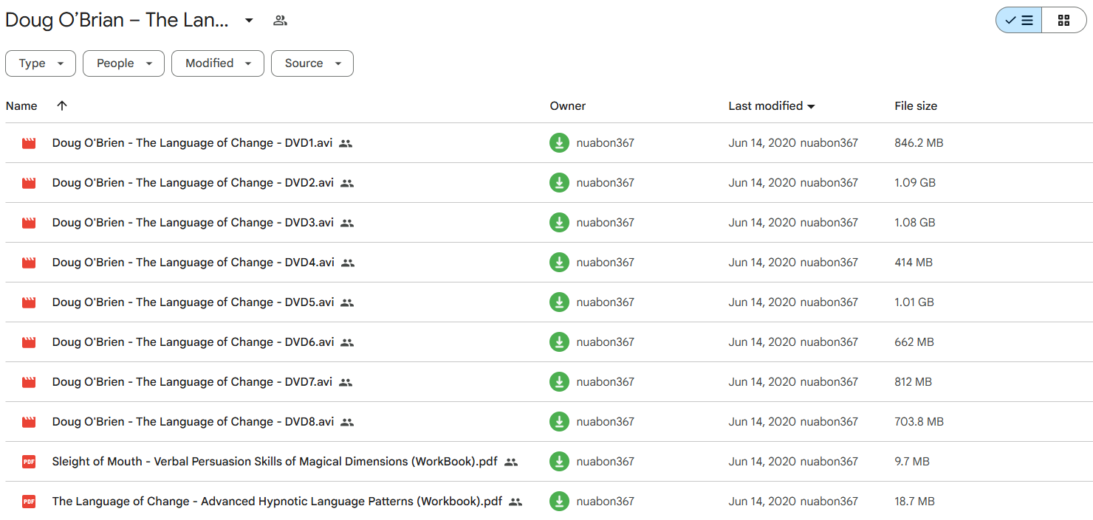Click the File size column header

[916, 106]
